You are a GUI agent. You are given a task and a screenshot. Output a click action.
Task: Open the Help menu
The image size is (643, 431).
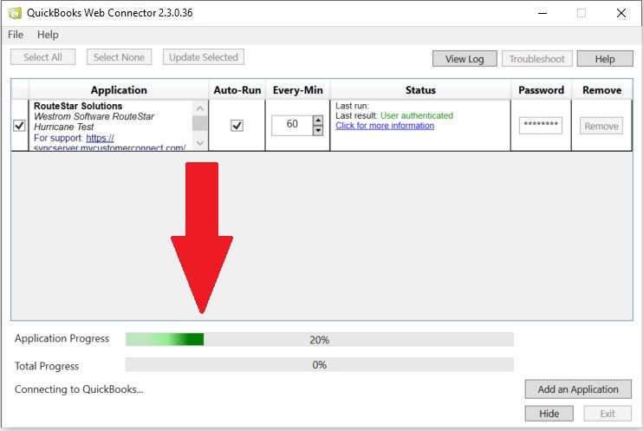[48, 35]
